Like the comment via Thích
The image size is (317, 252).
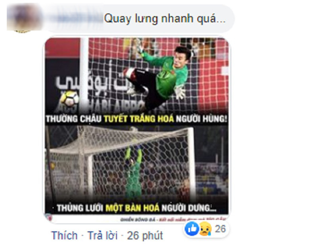pos(65,236)
